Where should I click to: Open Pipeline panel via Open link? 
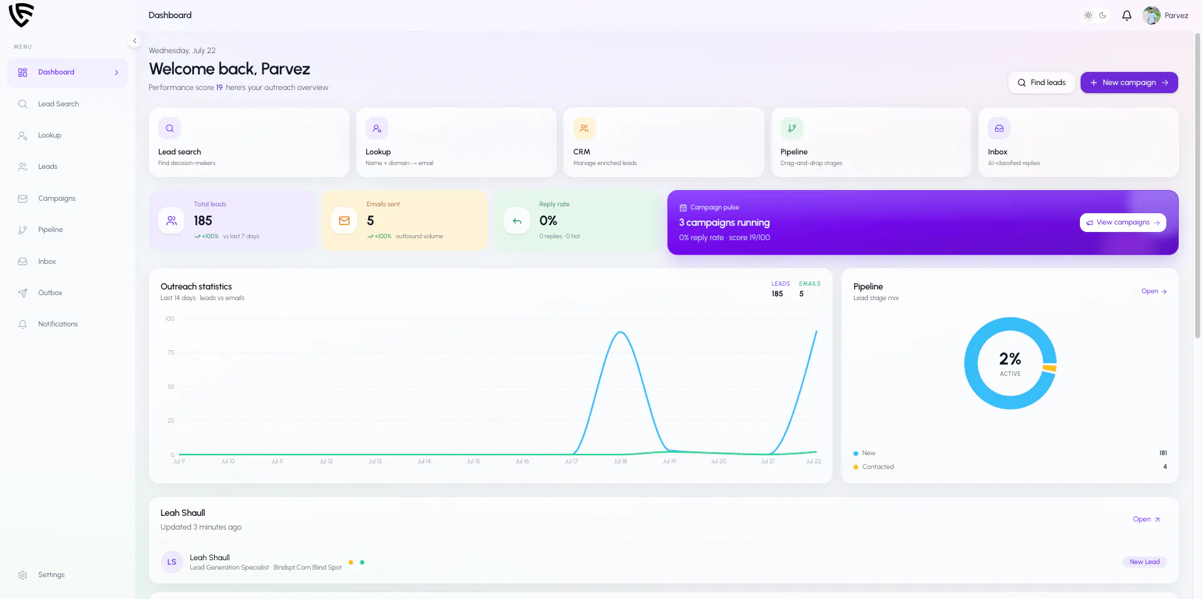[x=1154, y=291]
